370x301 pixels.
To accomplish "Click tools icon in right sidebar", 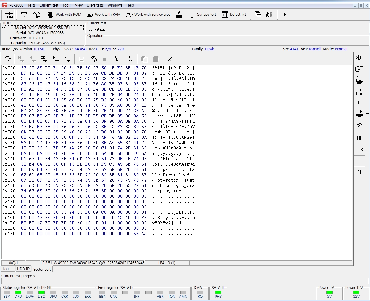I will 359,125.
